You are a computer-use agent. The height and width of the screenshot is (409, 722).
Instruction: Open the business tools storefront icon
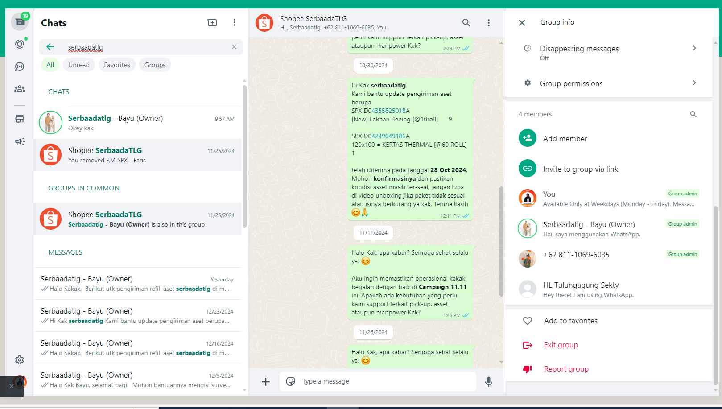[x=20, y=119]
